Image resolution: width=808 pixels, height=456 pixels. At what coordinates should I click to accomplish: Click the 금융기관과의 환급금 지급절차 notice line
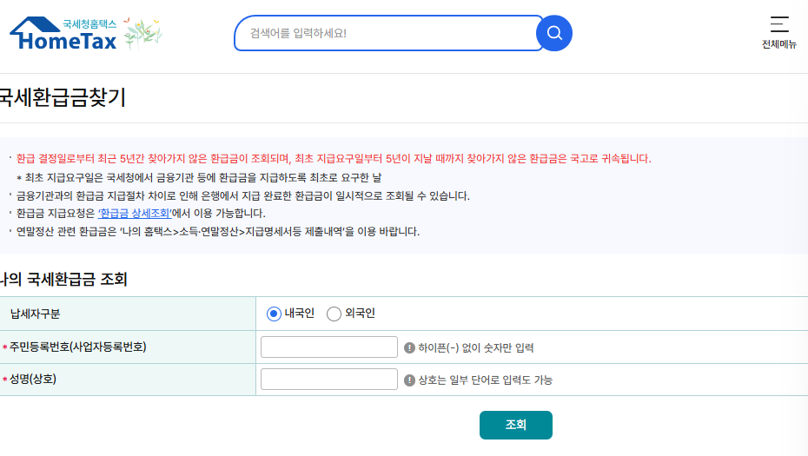coord(242,195)
